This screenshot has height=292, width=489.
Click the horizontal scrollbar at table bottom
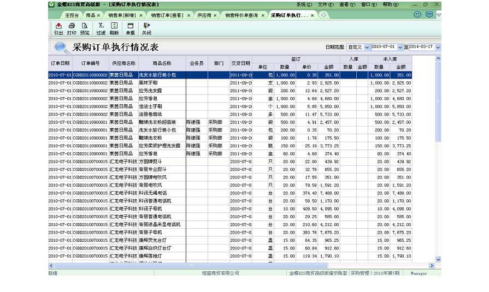(x=191, y=266)
